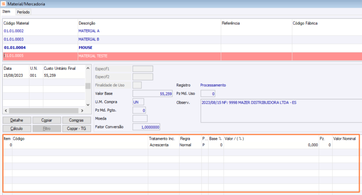Click the Custo Unitário Final value 55,259

pos(50,75)
